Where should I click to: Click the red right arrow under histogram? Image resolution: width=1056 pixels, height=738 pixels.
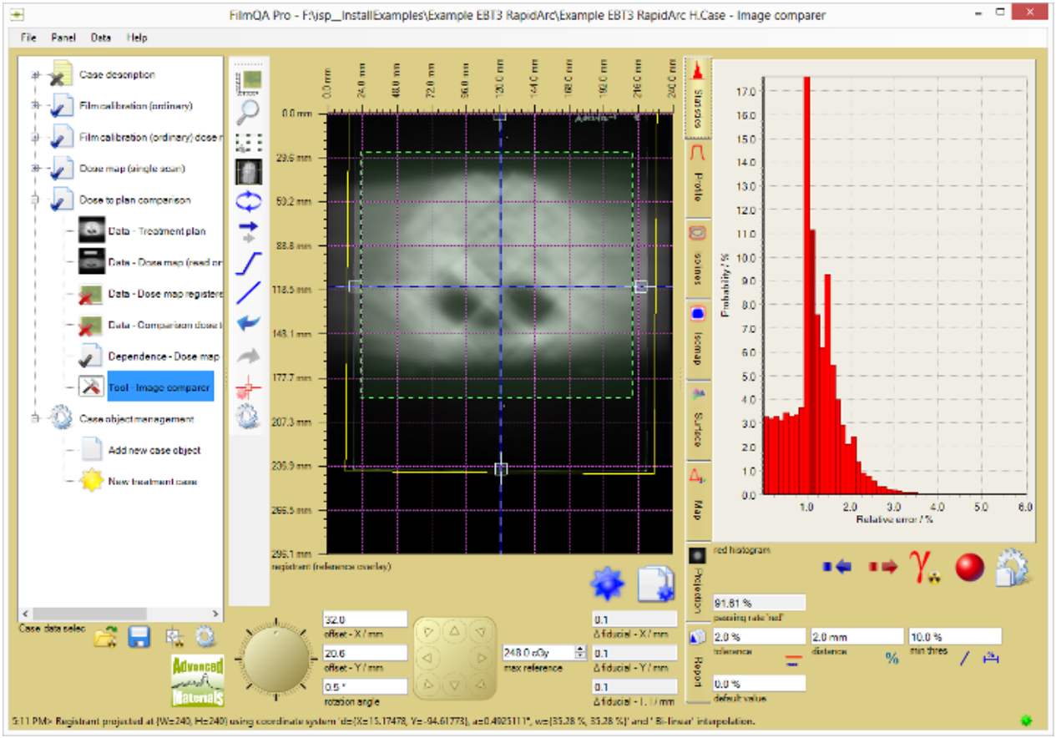click(x=882, y=567)
